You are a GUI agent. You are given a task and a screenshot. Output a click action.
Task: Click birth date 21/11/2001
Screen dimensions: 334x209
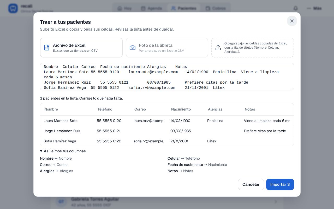[185, 141]
